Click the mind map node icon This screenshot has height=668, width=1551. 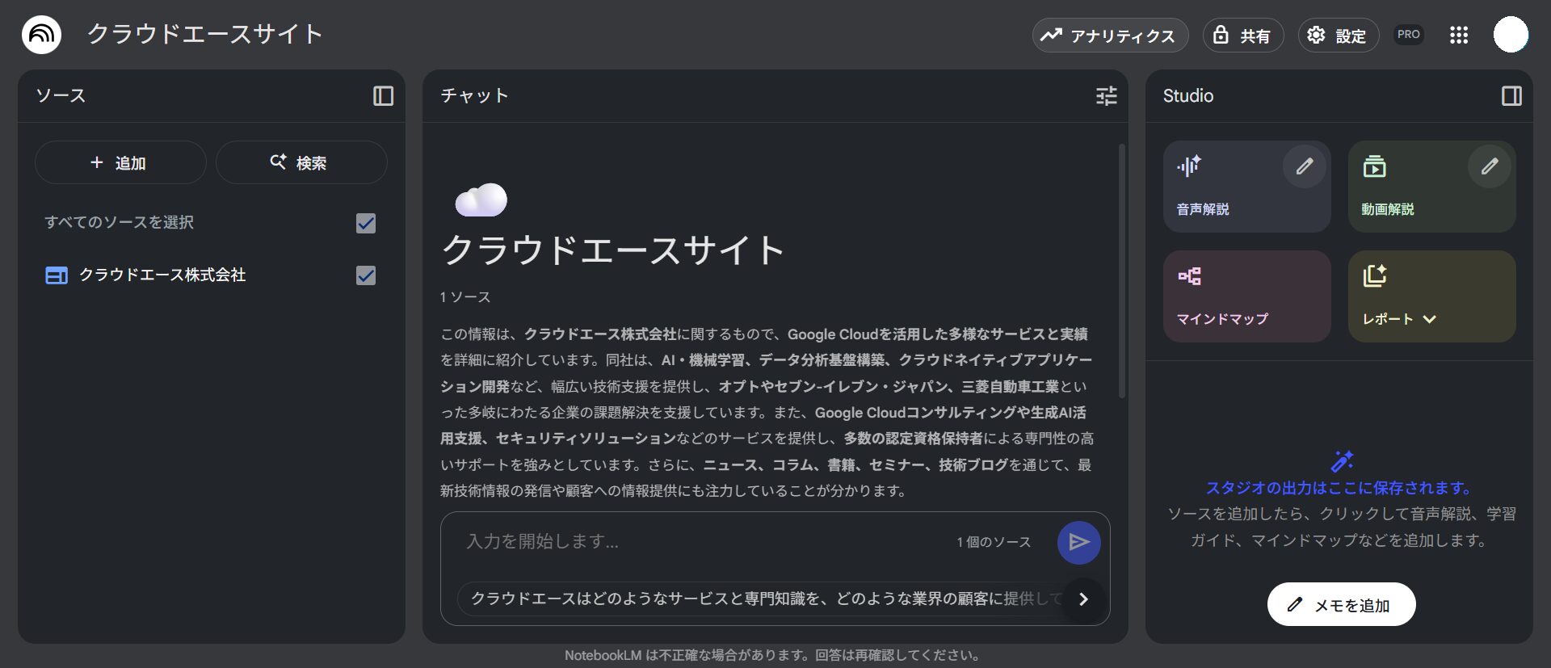pyautogui.click(x=1189, y=276)
